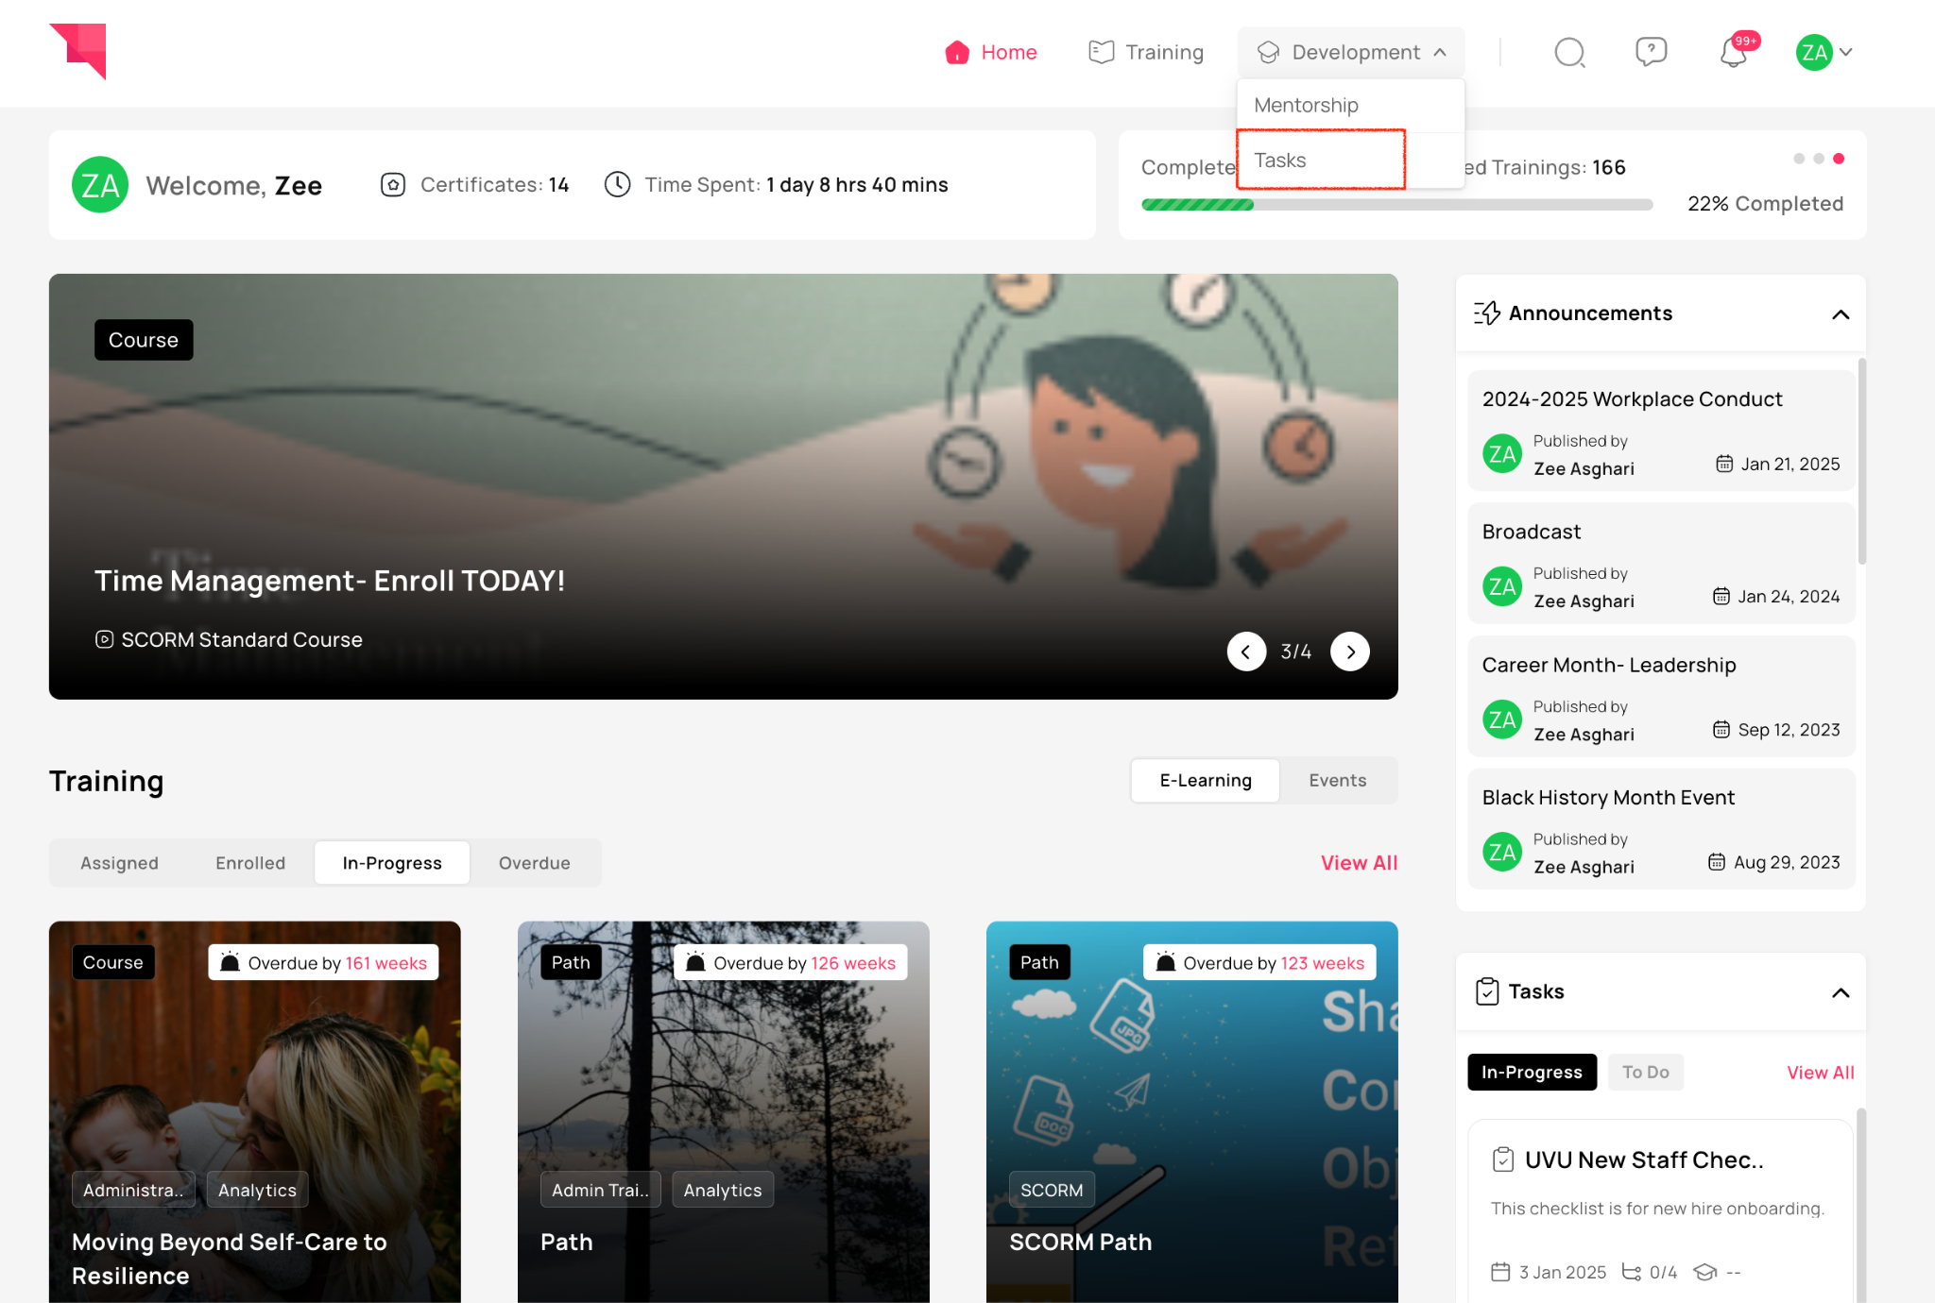This screenshot has height=1303, width=1935.
Task: Click the Certificates badge icon
Action: click(393, 185)
